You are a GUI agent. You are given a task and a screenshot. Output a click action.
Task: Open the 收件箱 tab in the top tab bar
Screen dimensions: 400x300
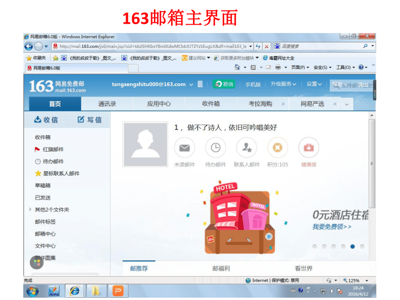[211, 104]
